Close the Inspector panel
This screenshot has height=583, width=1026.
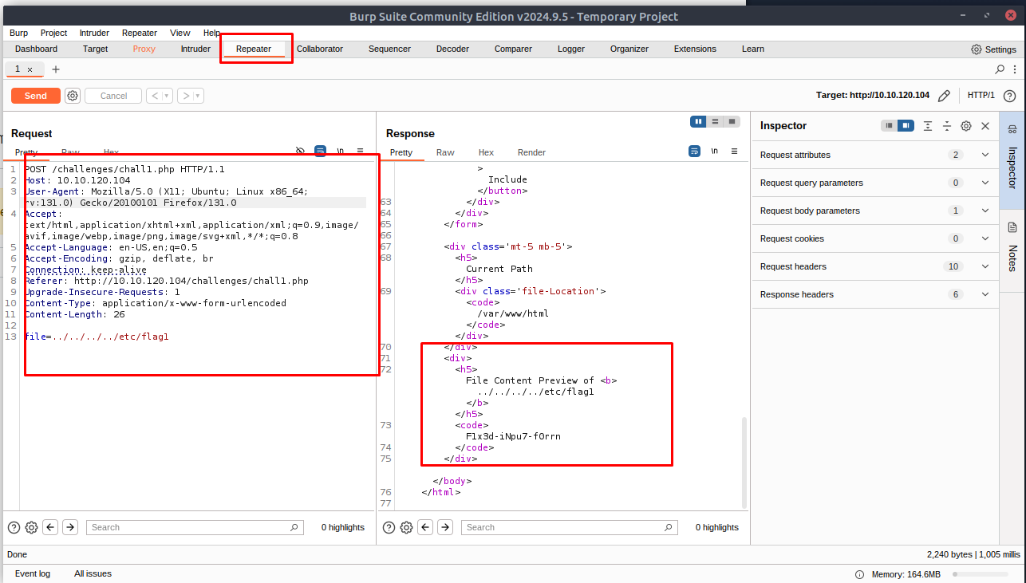coord(985,126)
